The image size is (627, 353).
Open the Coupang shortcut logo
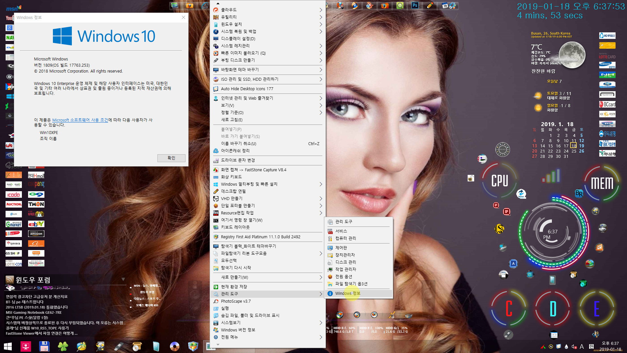coord(36,184)
